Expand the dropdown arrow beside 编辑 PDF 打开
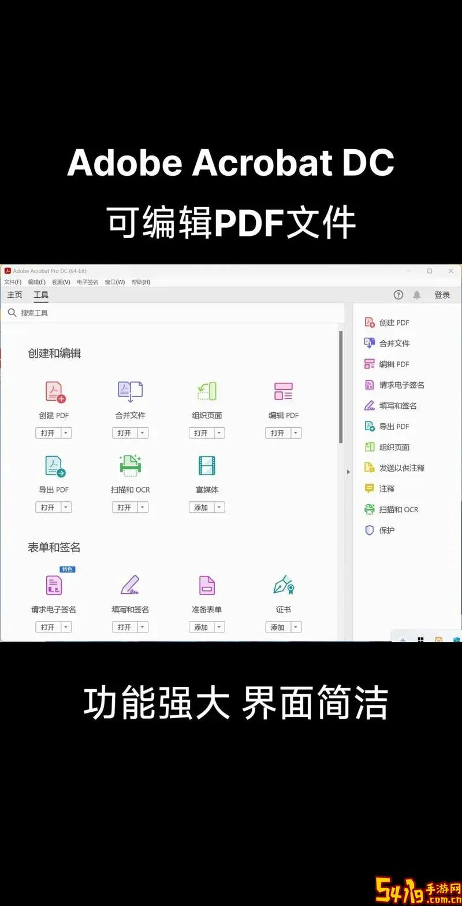 (296, 433)
